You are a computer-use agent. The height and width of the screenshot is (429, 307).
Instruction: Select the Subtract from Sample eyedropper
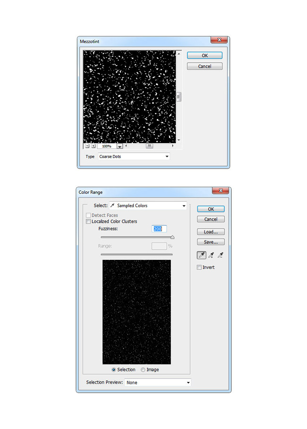pos(220,255)
